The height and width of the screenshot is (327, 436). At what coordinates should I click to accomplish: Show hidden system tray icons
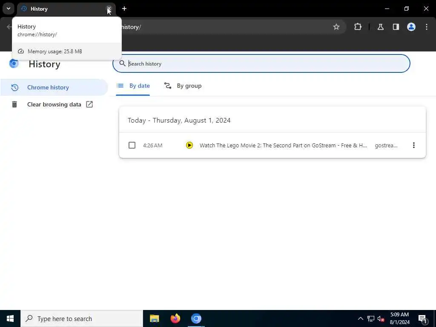(x=360, y=318)
